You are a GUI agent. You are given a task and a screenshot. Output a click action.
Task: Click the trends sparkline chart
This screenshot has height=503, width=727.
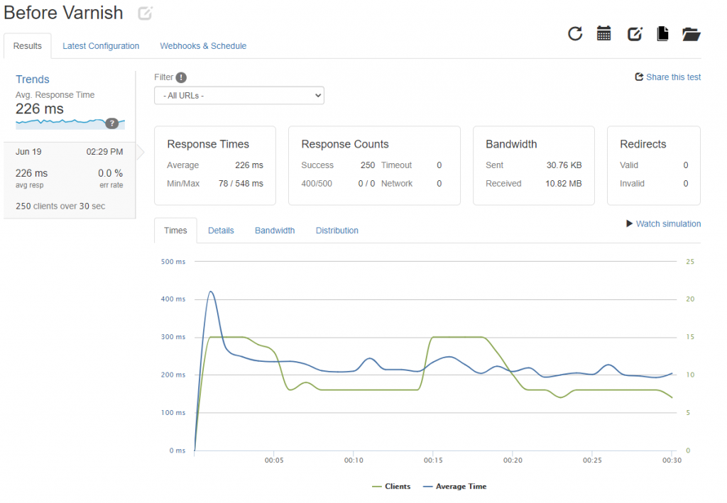[x=70, y=123]
